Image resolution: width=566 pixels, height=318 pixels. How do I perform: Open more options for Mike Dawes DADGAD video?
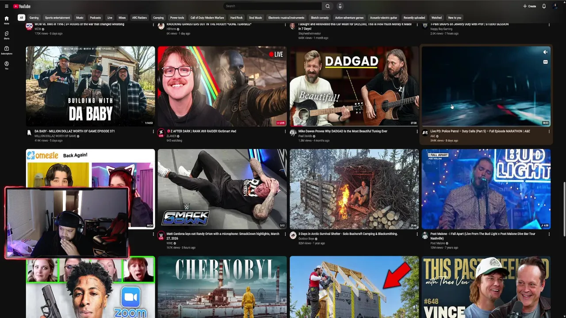tap(417, 131)
